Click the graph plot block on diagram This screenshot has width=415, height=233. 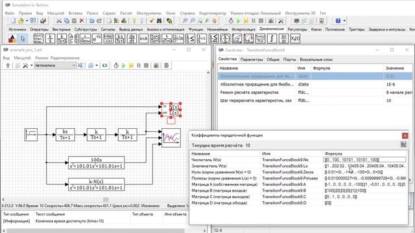(x=171, y=138)
